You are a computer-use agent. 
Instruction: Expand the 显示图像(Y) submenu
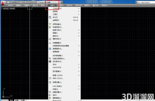[x=64, y=71]
